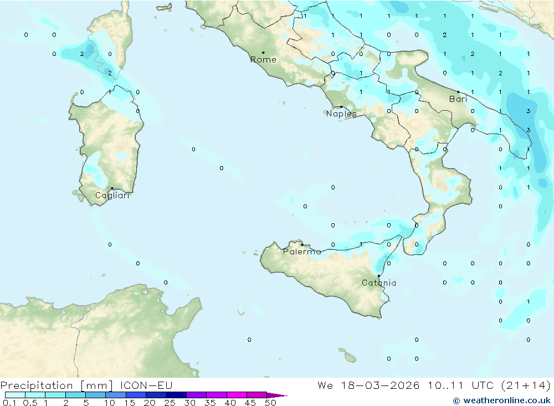Click the Precipitation [mm] ICON-EU title
Image resolution: width=554 pixels, height=406 pixels.
[86, 385]
